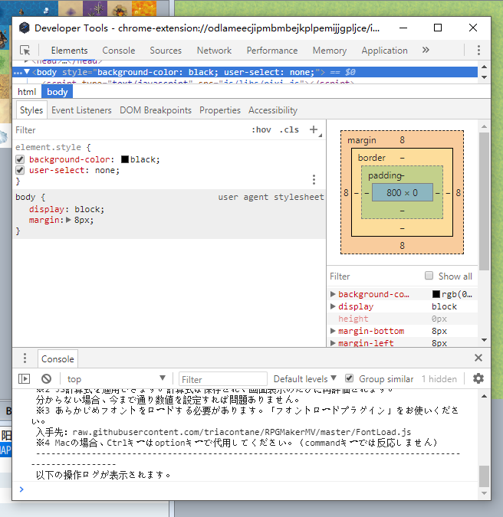The image size is (503, 517).
Task: Toggle .cls class editor
Action: [289, 130]
